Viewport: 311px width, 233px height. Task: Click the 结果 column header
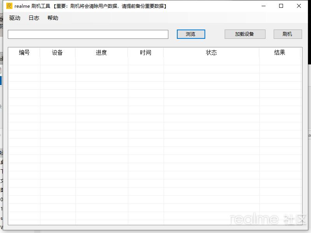point(279,52)
